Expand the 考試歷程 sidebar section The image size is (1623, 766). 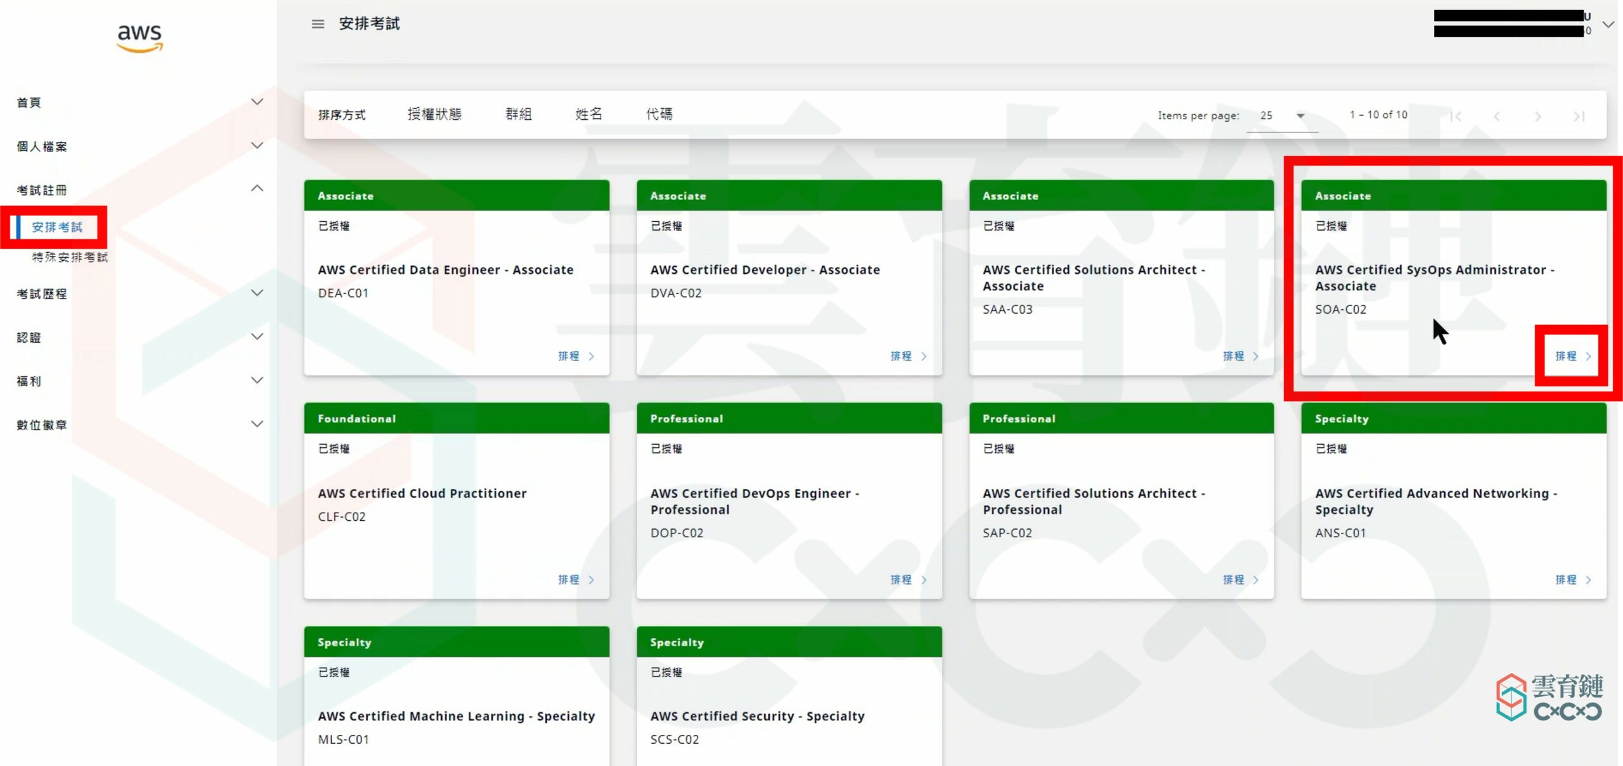pyautogui.click(x=257, y=293)
